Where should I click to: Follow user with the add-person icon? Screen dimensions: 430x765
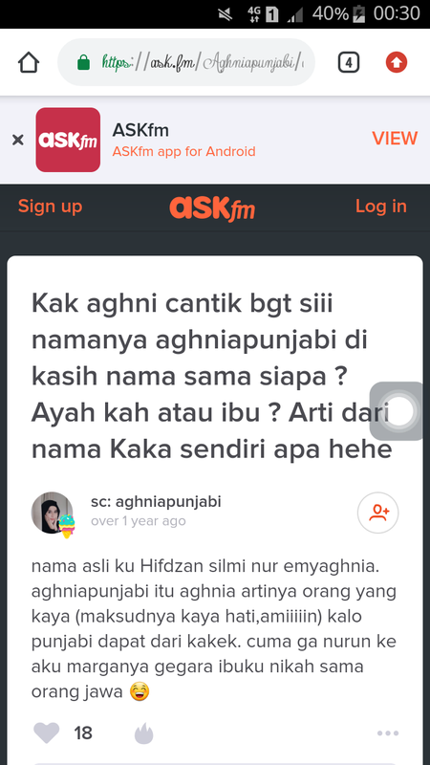click(x=377, y=513)
